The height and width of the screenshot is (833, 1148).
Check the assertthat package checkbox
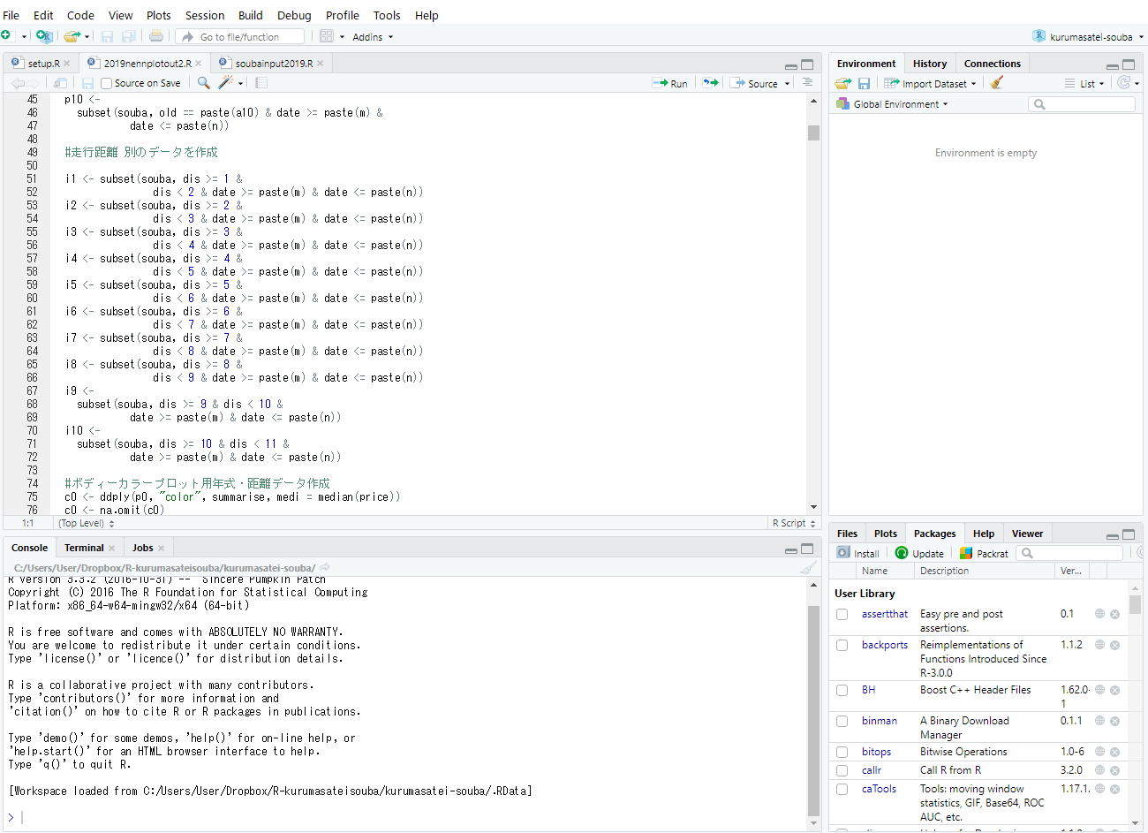[x=842, y=614]
